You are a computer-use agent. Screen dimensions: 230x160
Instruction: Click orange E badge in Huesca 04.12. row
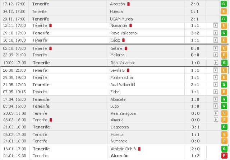pyautogui.click(x=224, y=11)
